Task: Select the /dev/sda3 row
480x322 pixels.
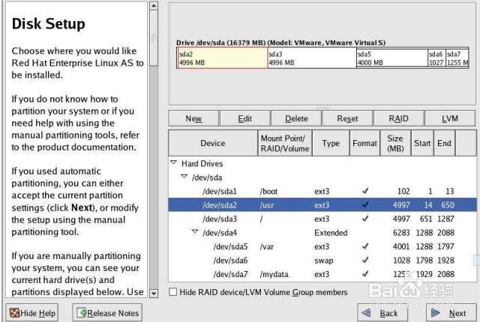Action: [x=322, y=219]
